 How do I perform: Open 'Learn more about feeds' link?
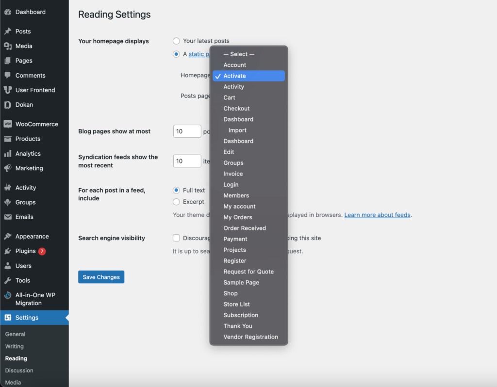tap(377, 215)
